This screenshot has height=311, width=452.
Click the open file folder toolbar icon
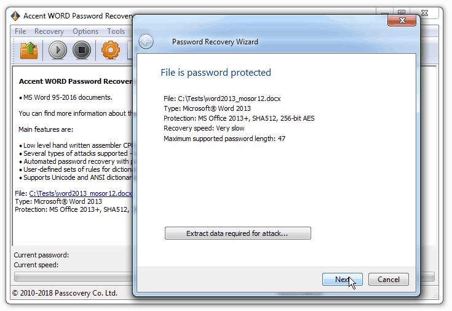coord(29,50)
